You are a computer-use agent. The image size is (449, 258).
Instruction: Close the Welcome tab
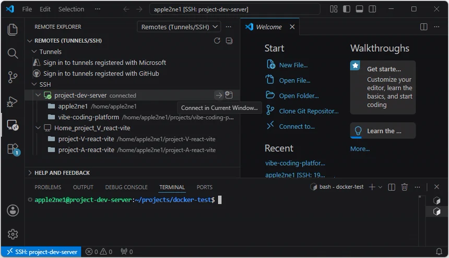[292, 27]
